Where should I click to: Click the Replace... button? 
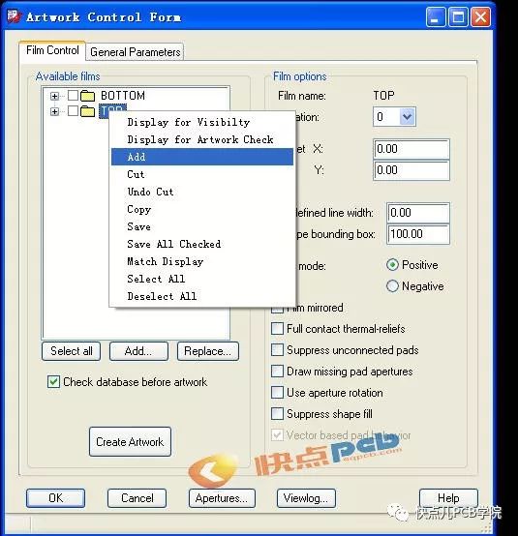pyautogui.click(x=207, y=351)
